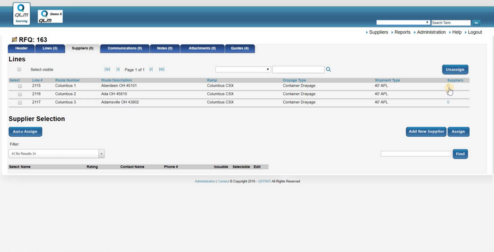
Task: Click the QLM Sourcing logo icon
Action: pos(22,14)
